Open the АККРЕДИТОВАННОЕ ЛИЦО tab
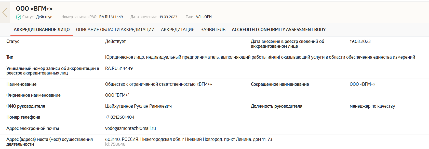The height and width of the screenshot is (149, 429). (x=42, y=30)
